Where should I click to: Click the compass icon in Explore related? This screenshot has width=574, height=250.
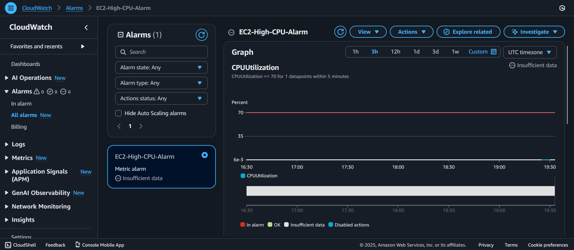coord(447,32)
